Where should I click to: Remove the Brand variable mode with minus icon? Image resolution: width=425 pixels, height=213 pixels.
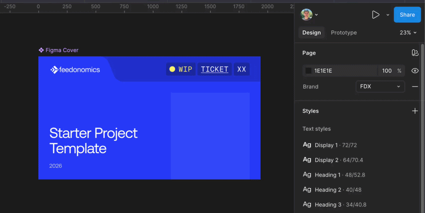tap(415, 86)
